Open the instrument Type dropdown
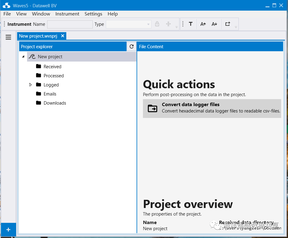288x238 pixels. pyautogui.click(x=129, y=24)
